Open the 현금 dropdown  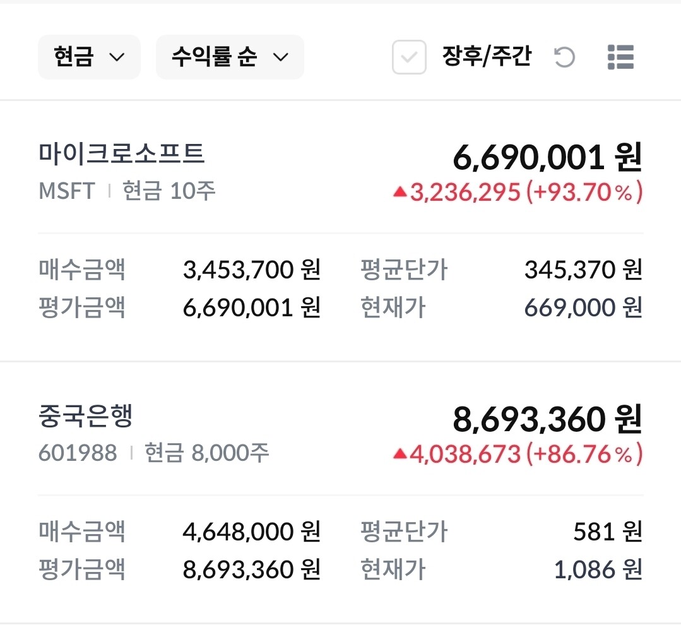[x=89, y=57]
